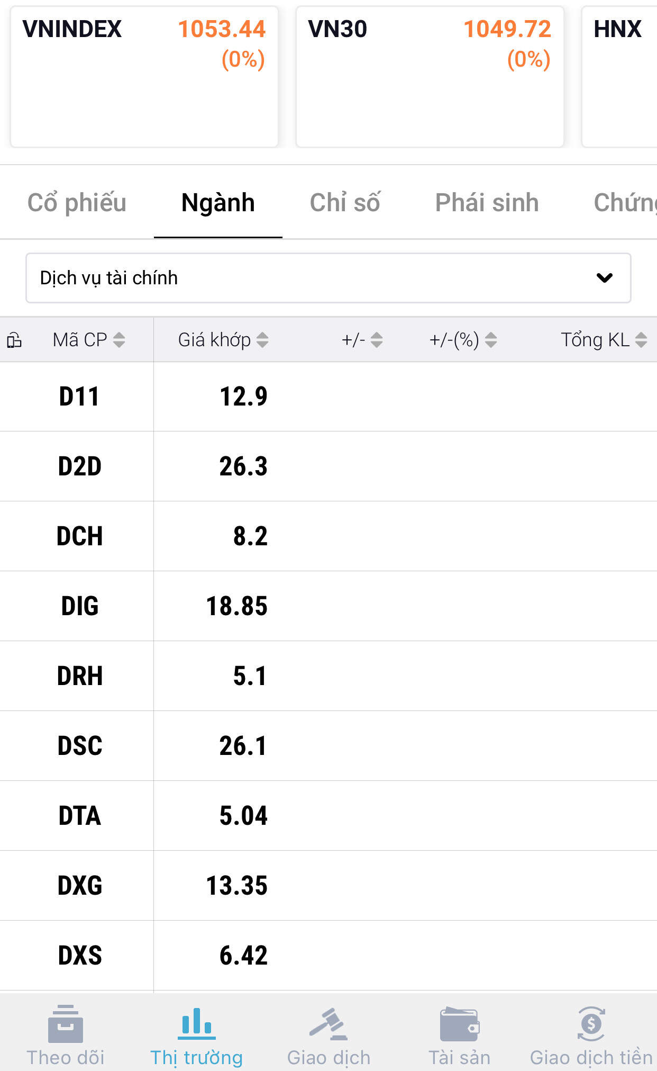Click the column lock icon beside Mã CP
The width and height of the screenshot is (657, 1071).
[14, 340]
